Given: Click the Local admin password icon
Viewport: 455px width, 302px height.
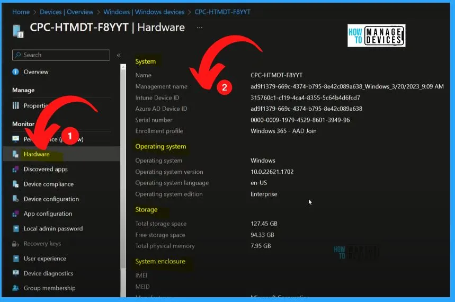Looking at the screenshot, I should pos(16,228).
